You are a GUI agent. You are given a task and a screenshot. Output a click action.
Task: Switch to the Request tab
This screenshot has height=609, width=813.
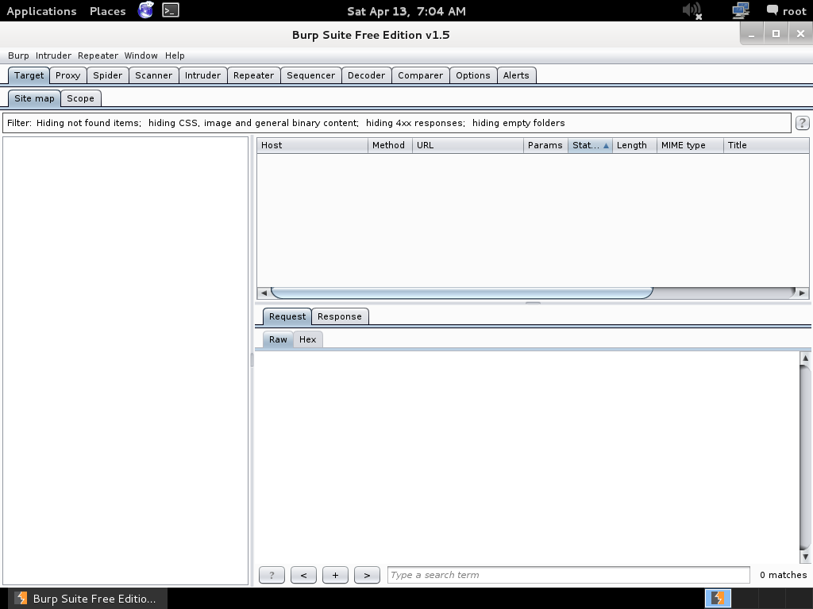[x=287, y=316]
